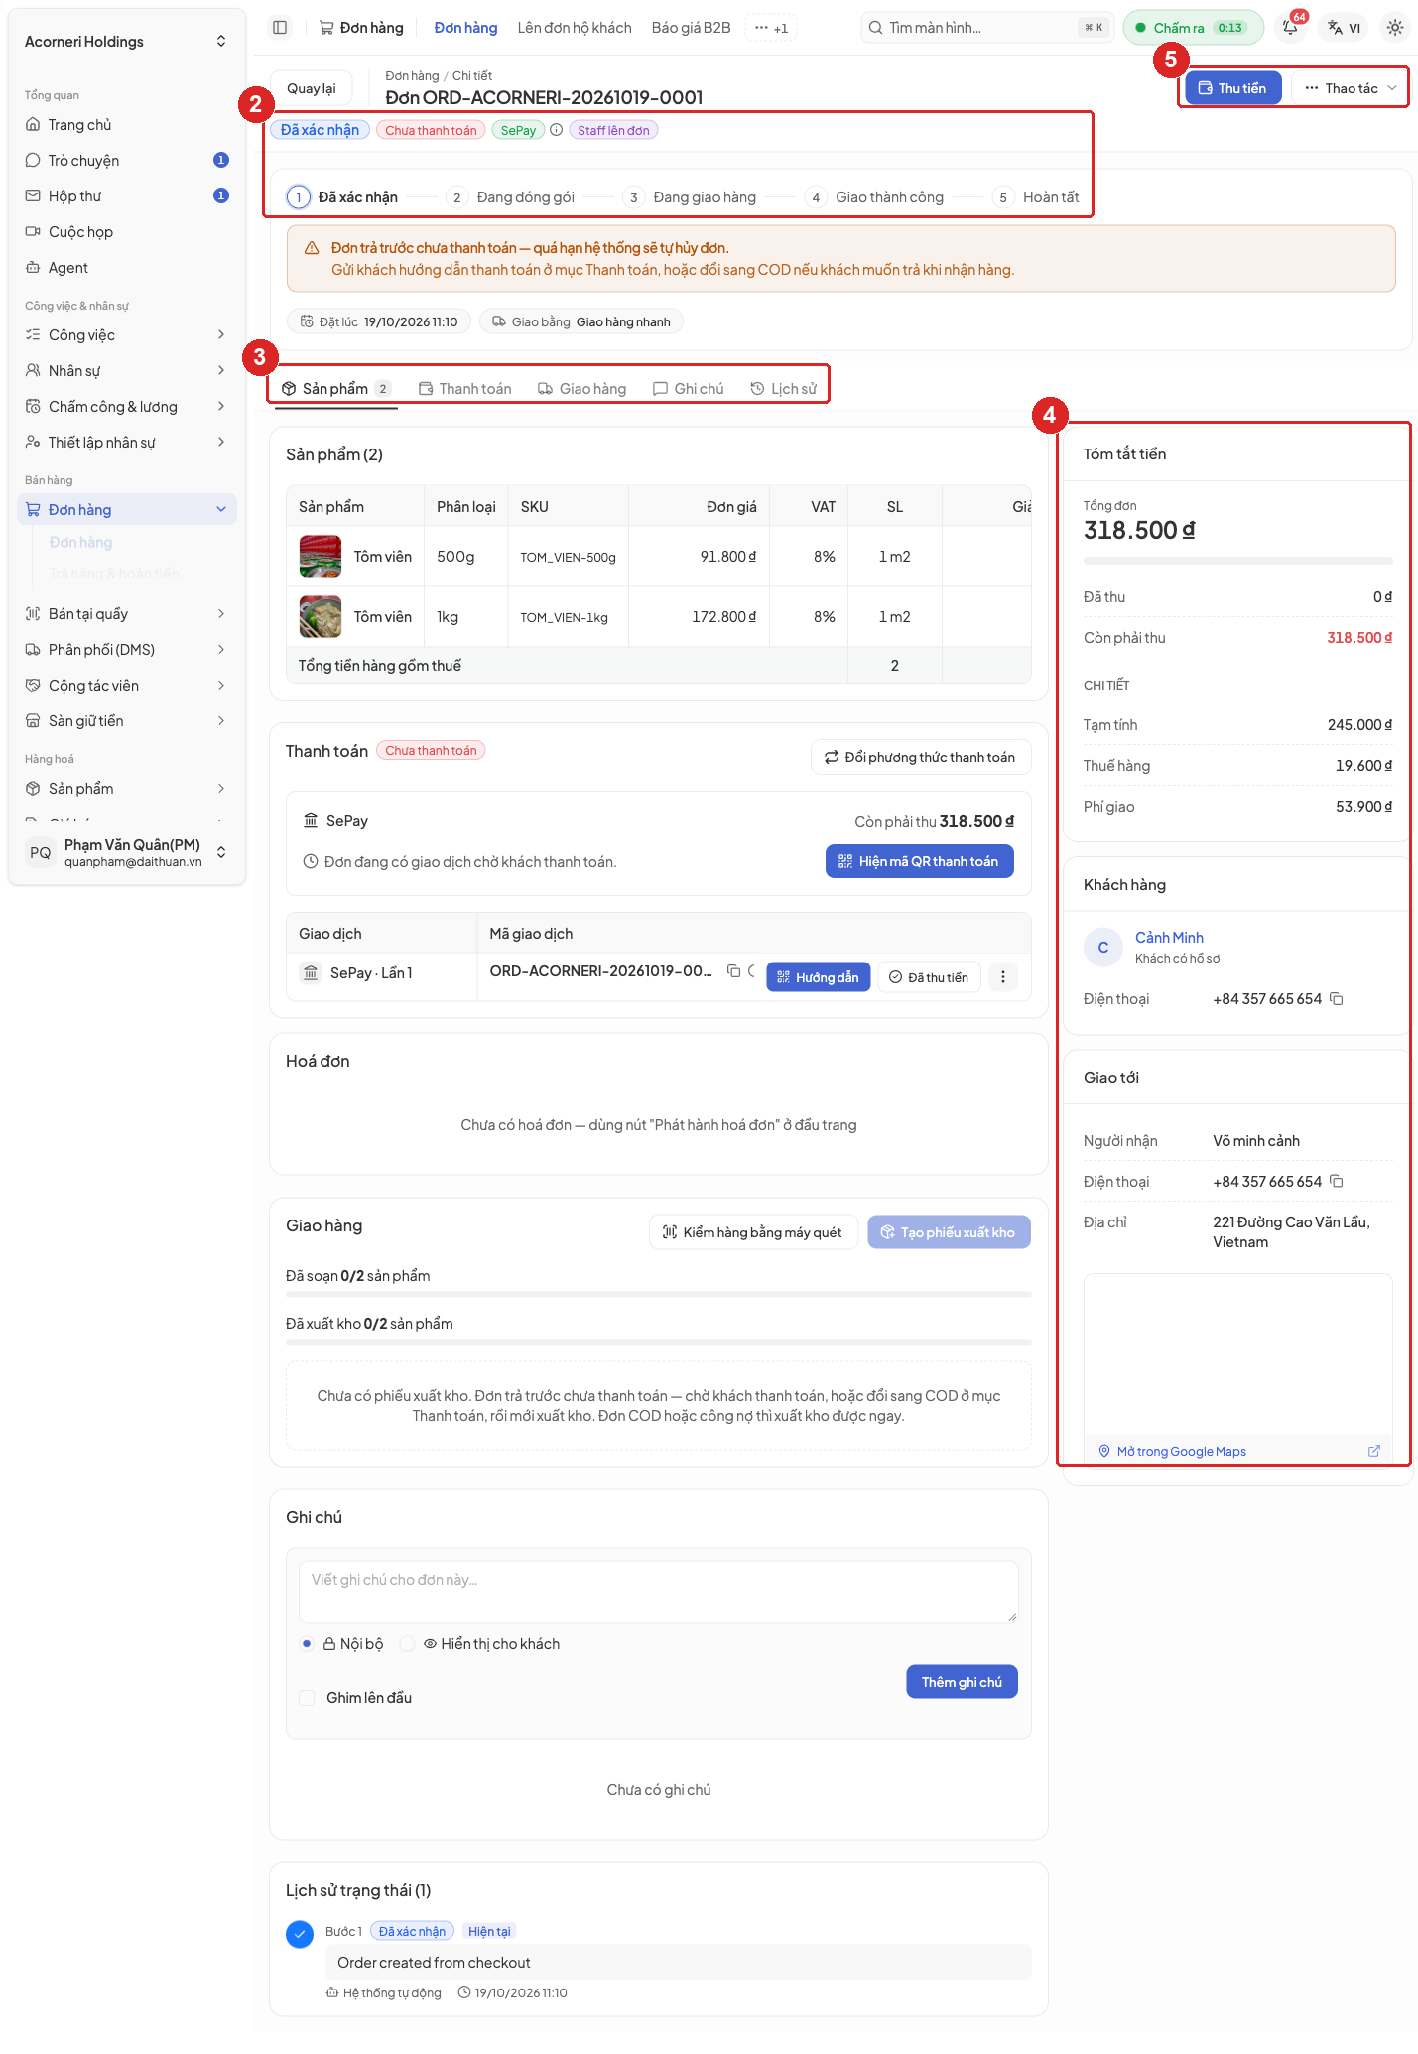Image resolution: width=1418 pixels, height=2054 pixels.
Task: Click the info icon beside the SePay badge
Action: click(557, 130)
